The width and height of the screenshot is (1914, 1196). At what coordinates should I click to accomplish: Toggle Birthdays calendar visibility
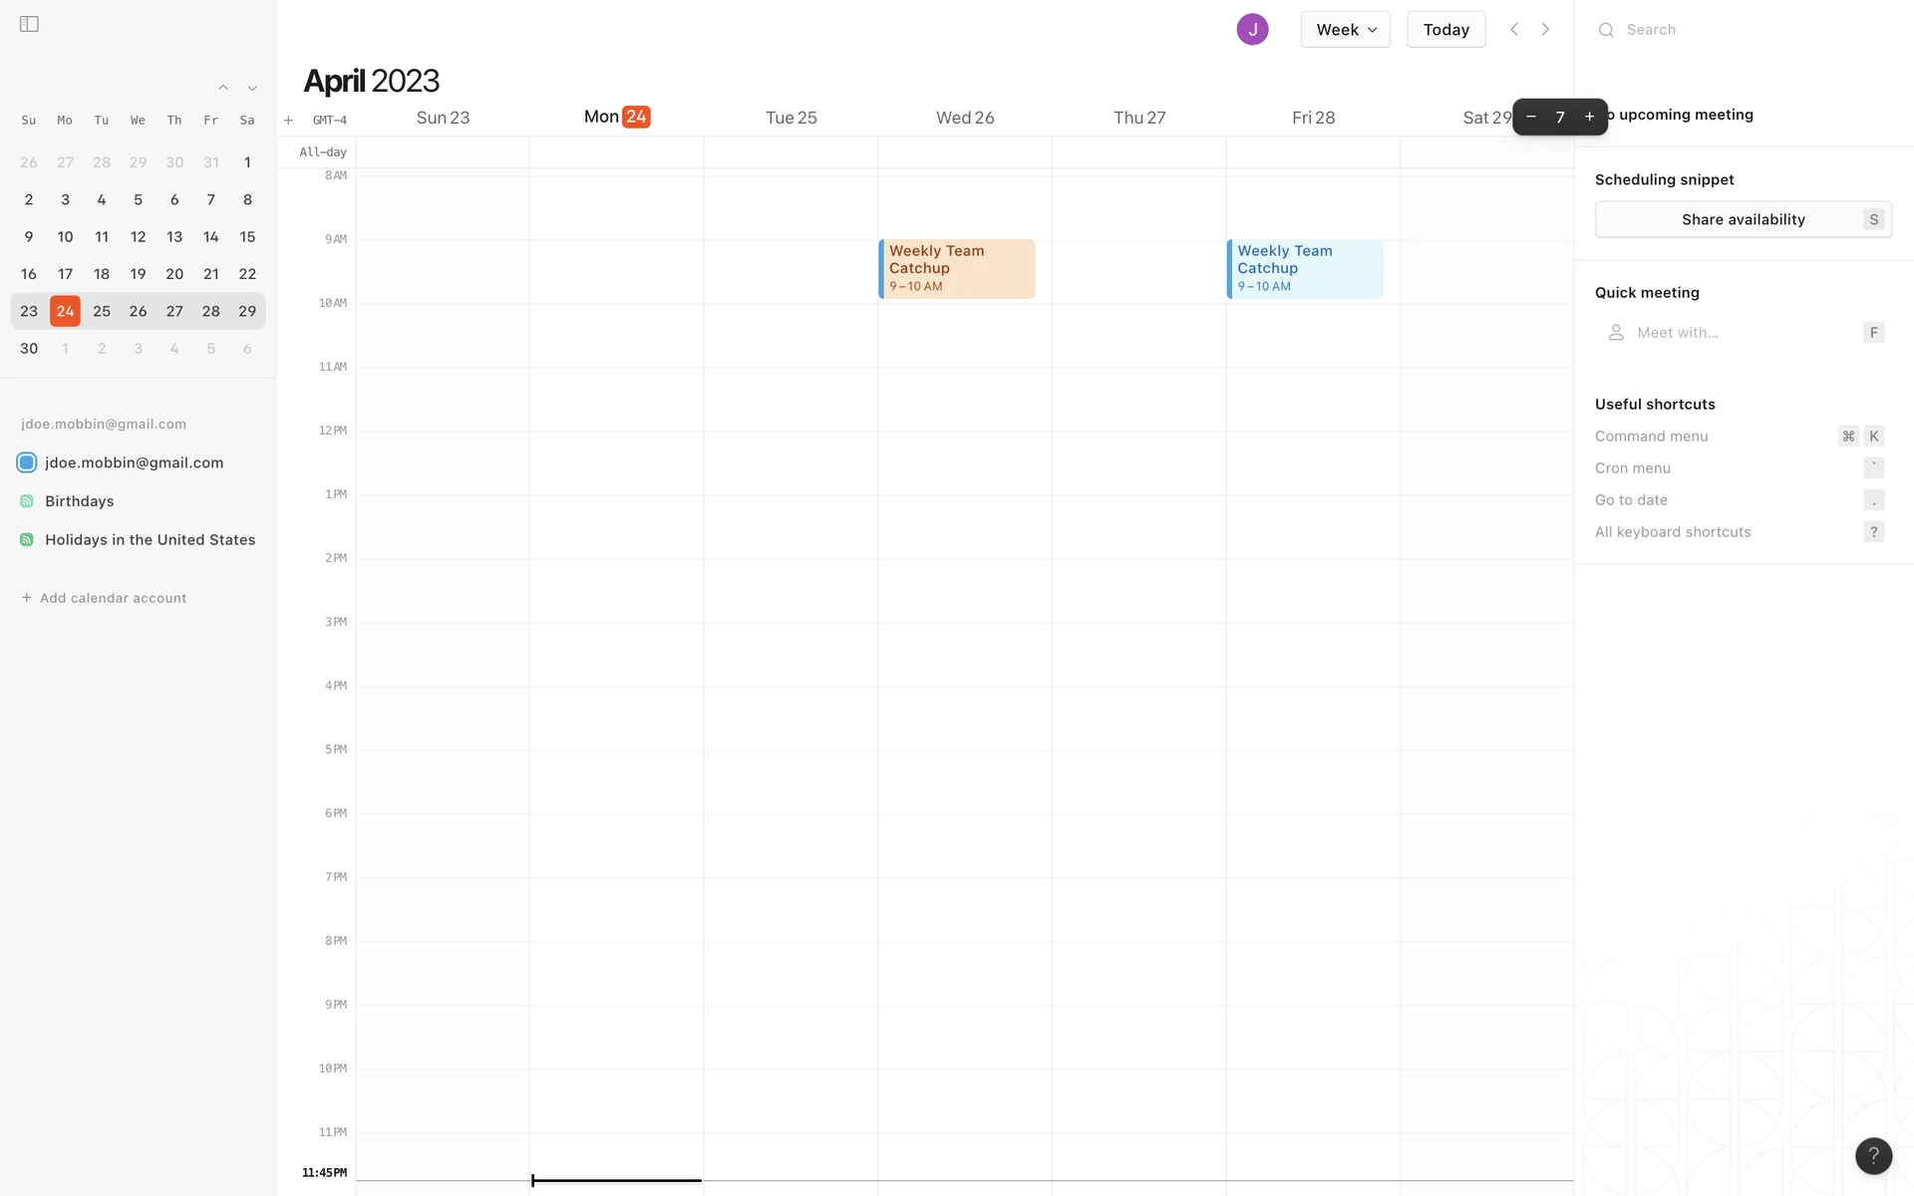[x=27, y=501]
